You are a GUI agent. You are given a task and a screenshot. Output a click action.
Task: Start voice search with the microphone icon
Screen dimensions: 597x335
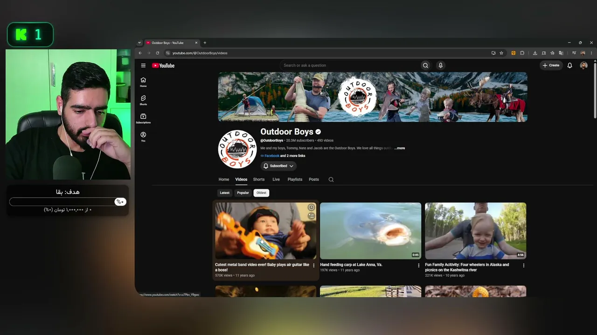coord(440,66)
